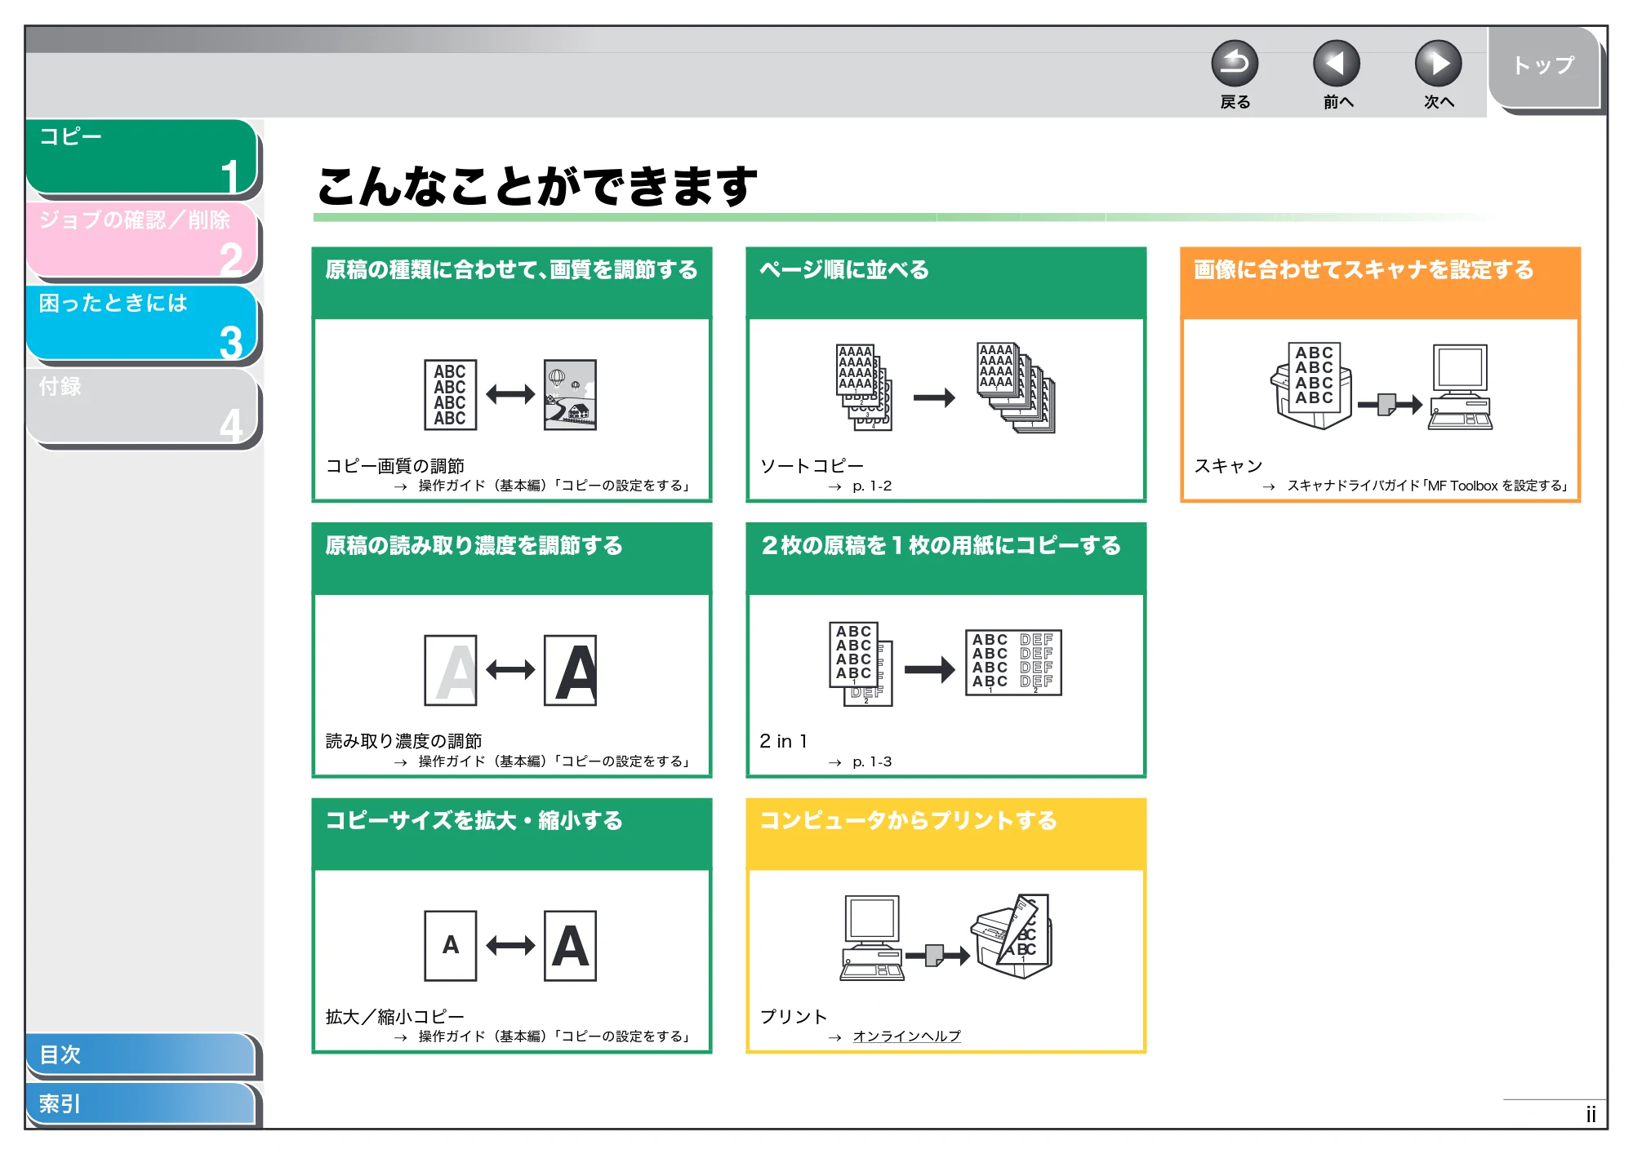This screenshot has height=1154, width=1633.
Task: Go to previous page with 前へ icon
Action: pyautogui.click(x=1337, y=64)
